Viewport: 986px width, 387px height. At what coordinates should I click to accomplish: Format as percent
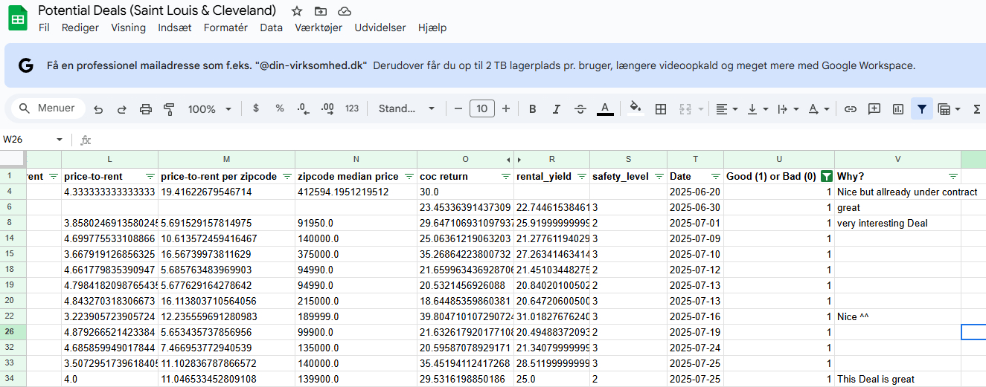tap(280, 108)
